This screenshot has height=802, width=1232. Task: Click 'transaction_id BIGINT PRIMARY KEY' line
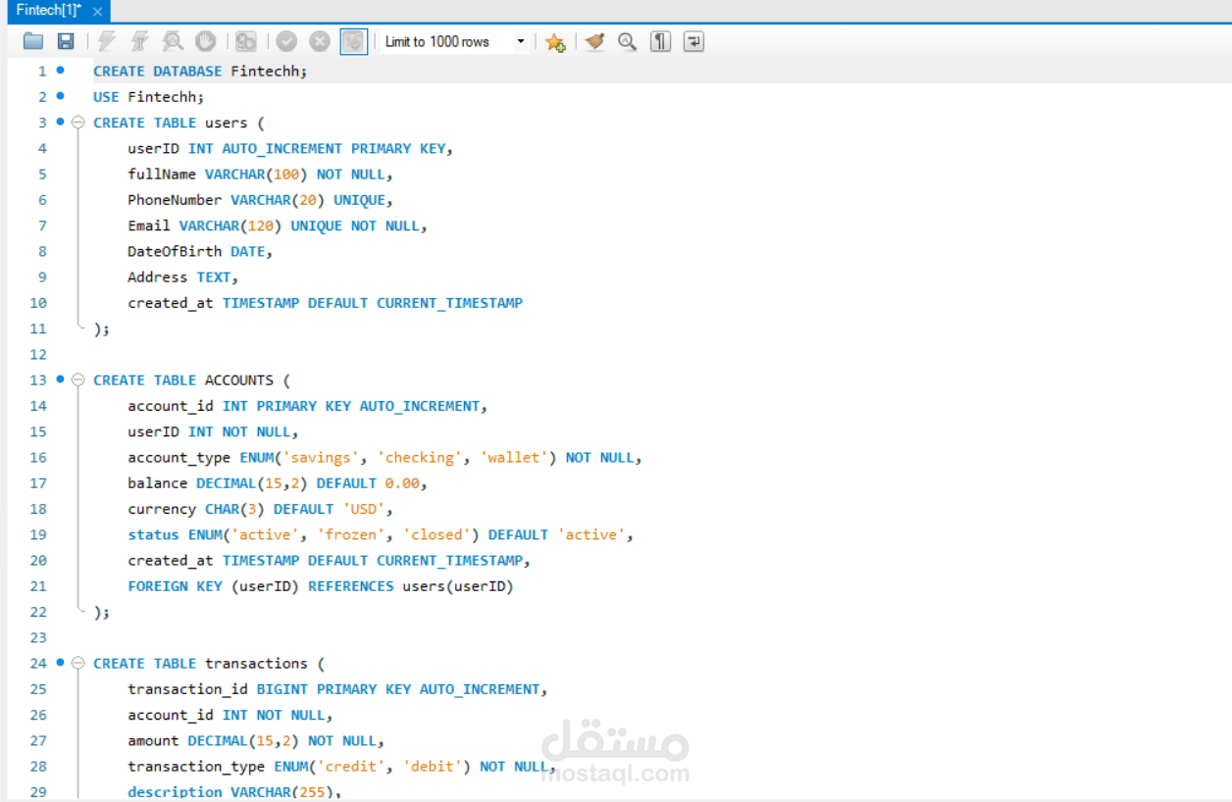[337, 689]
